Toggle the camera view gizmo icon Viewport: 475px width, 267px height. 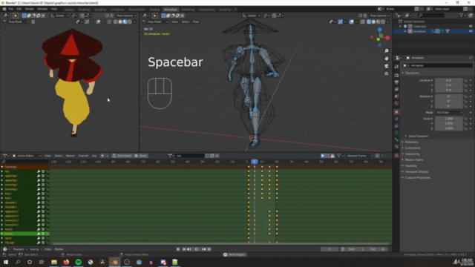[x=386, y=66]
